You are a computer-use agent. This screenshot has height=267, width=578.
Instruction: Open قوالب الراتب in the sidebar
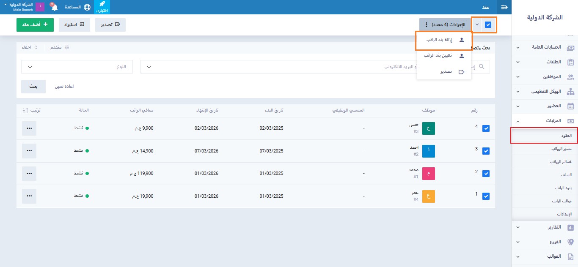(545, 201)
